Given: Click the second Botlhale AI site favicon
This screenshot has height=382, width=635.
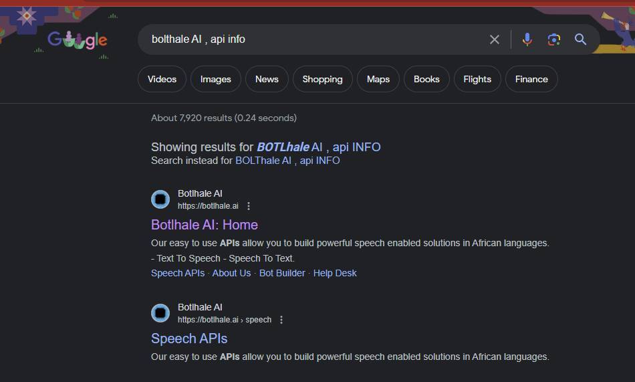Looking at the screenshot, I should (160, 313).
